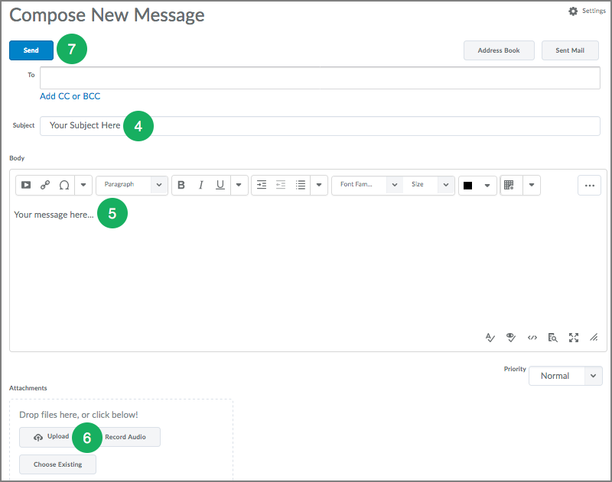Run the spell checker icon

click(x=490, y=338)
